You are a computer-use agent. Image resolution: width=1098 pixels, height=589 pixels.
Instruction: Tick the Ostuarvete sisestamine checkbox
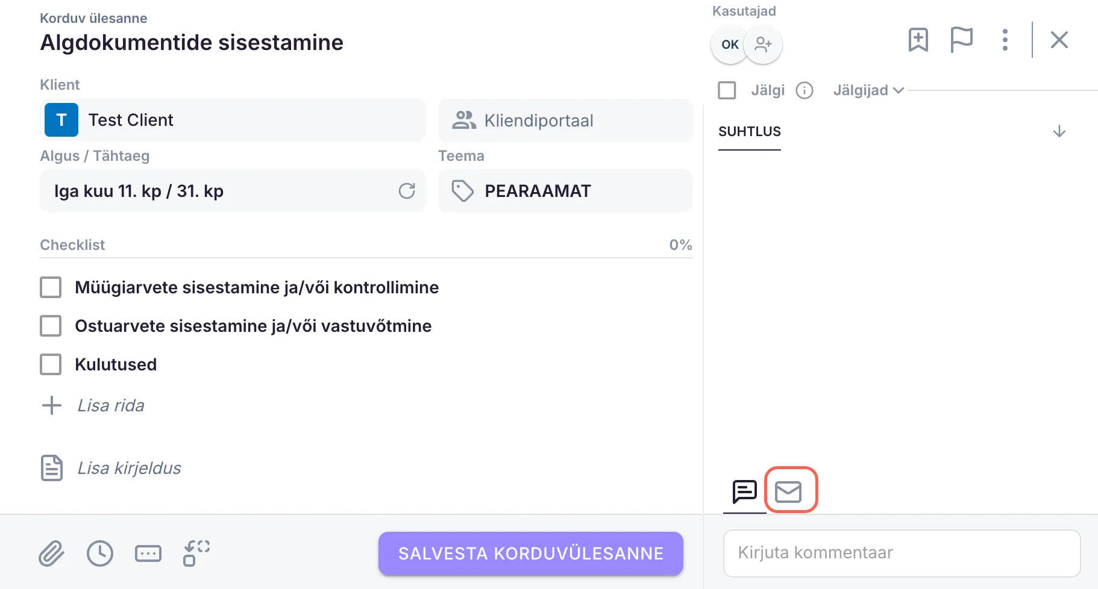pos(51,326)
